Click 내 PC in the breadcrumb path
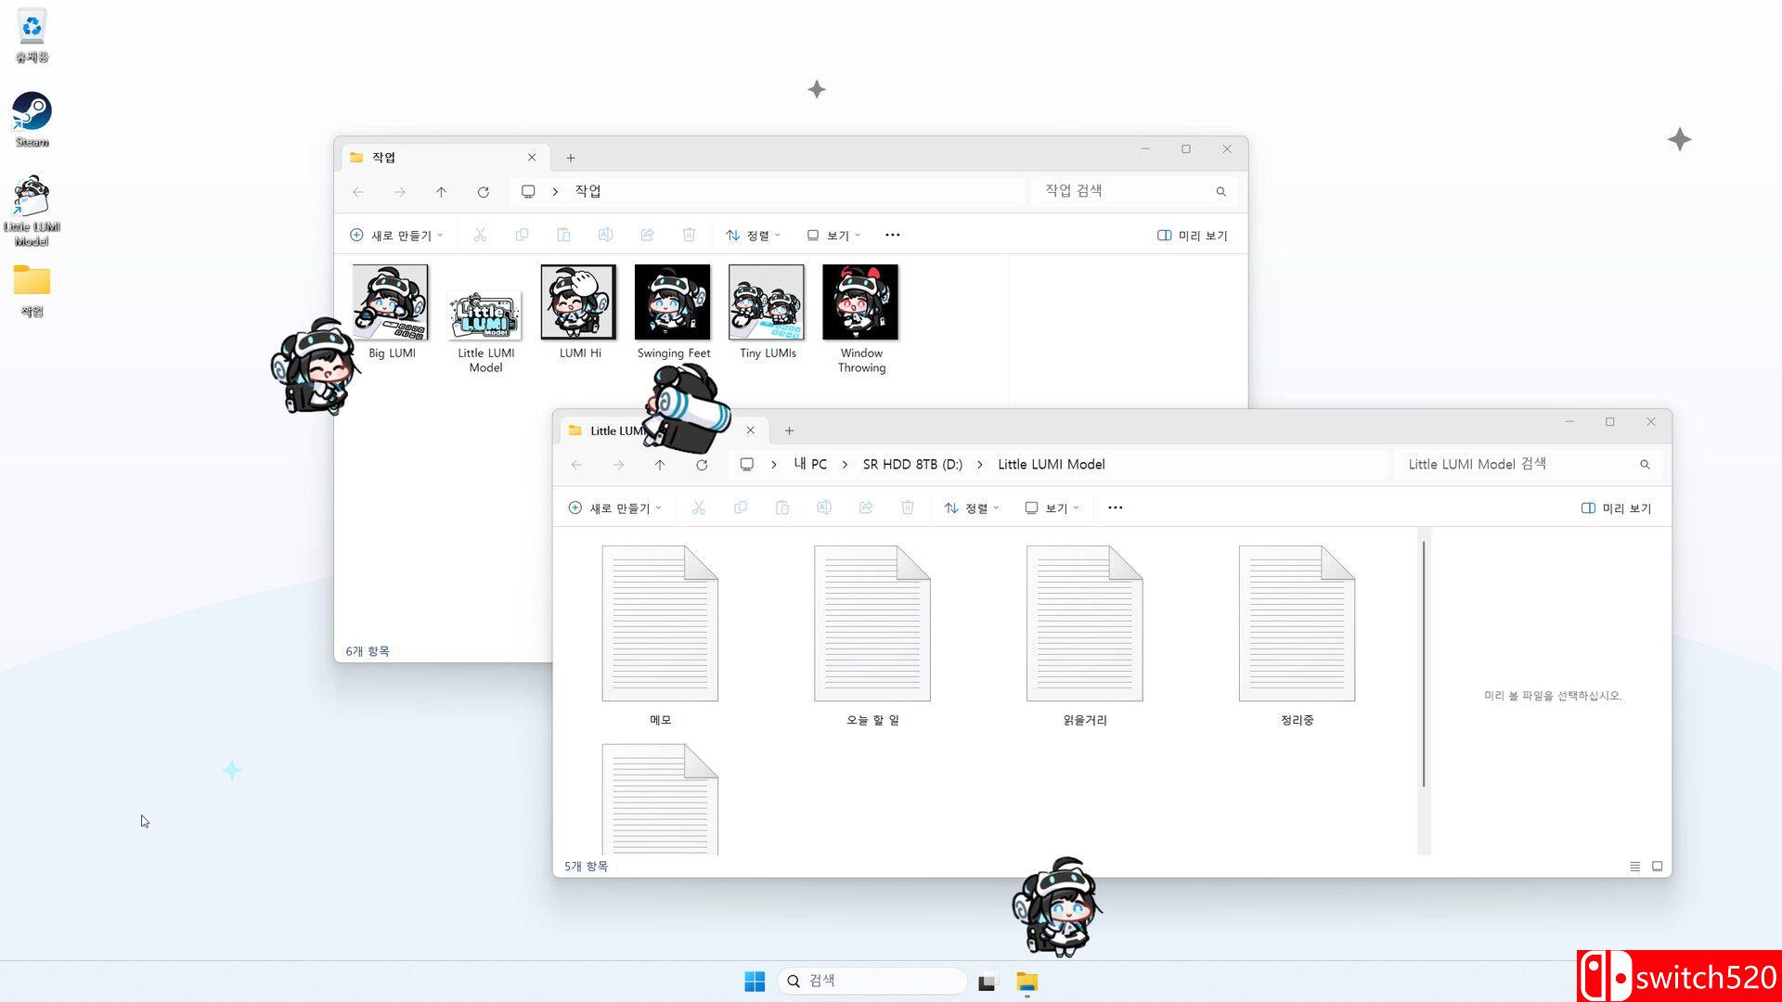Viewport: 1782px width, 1002px height. 810,465
